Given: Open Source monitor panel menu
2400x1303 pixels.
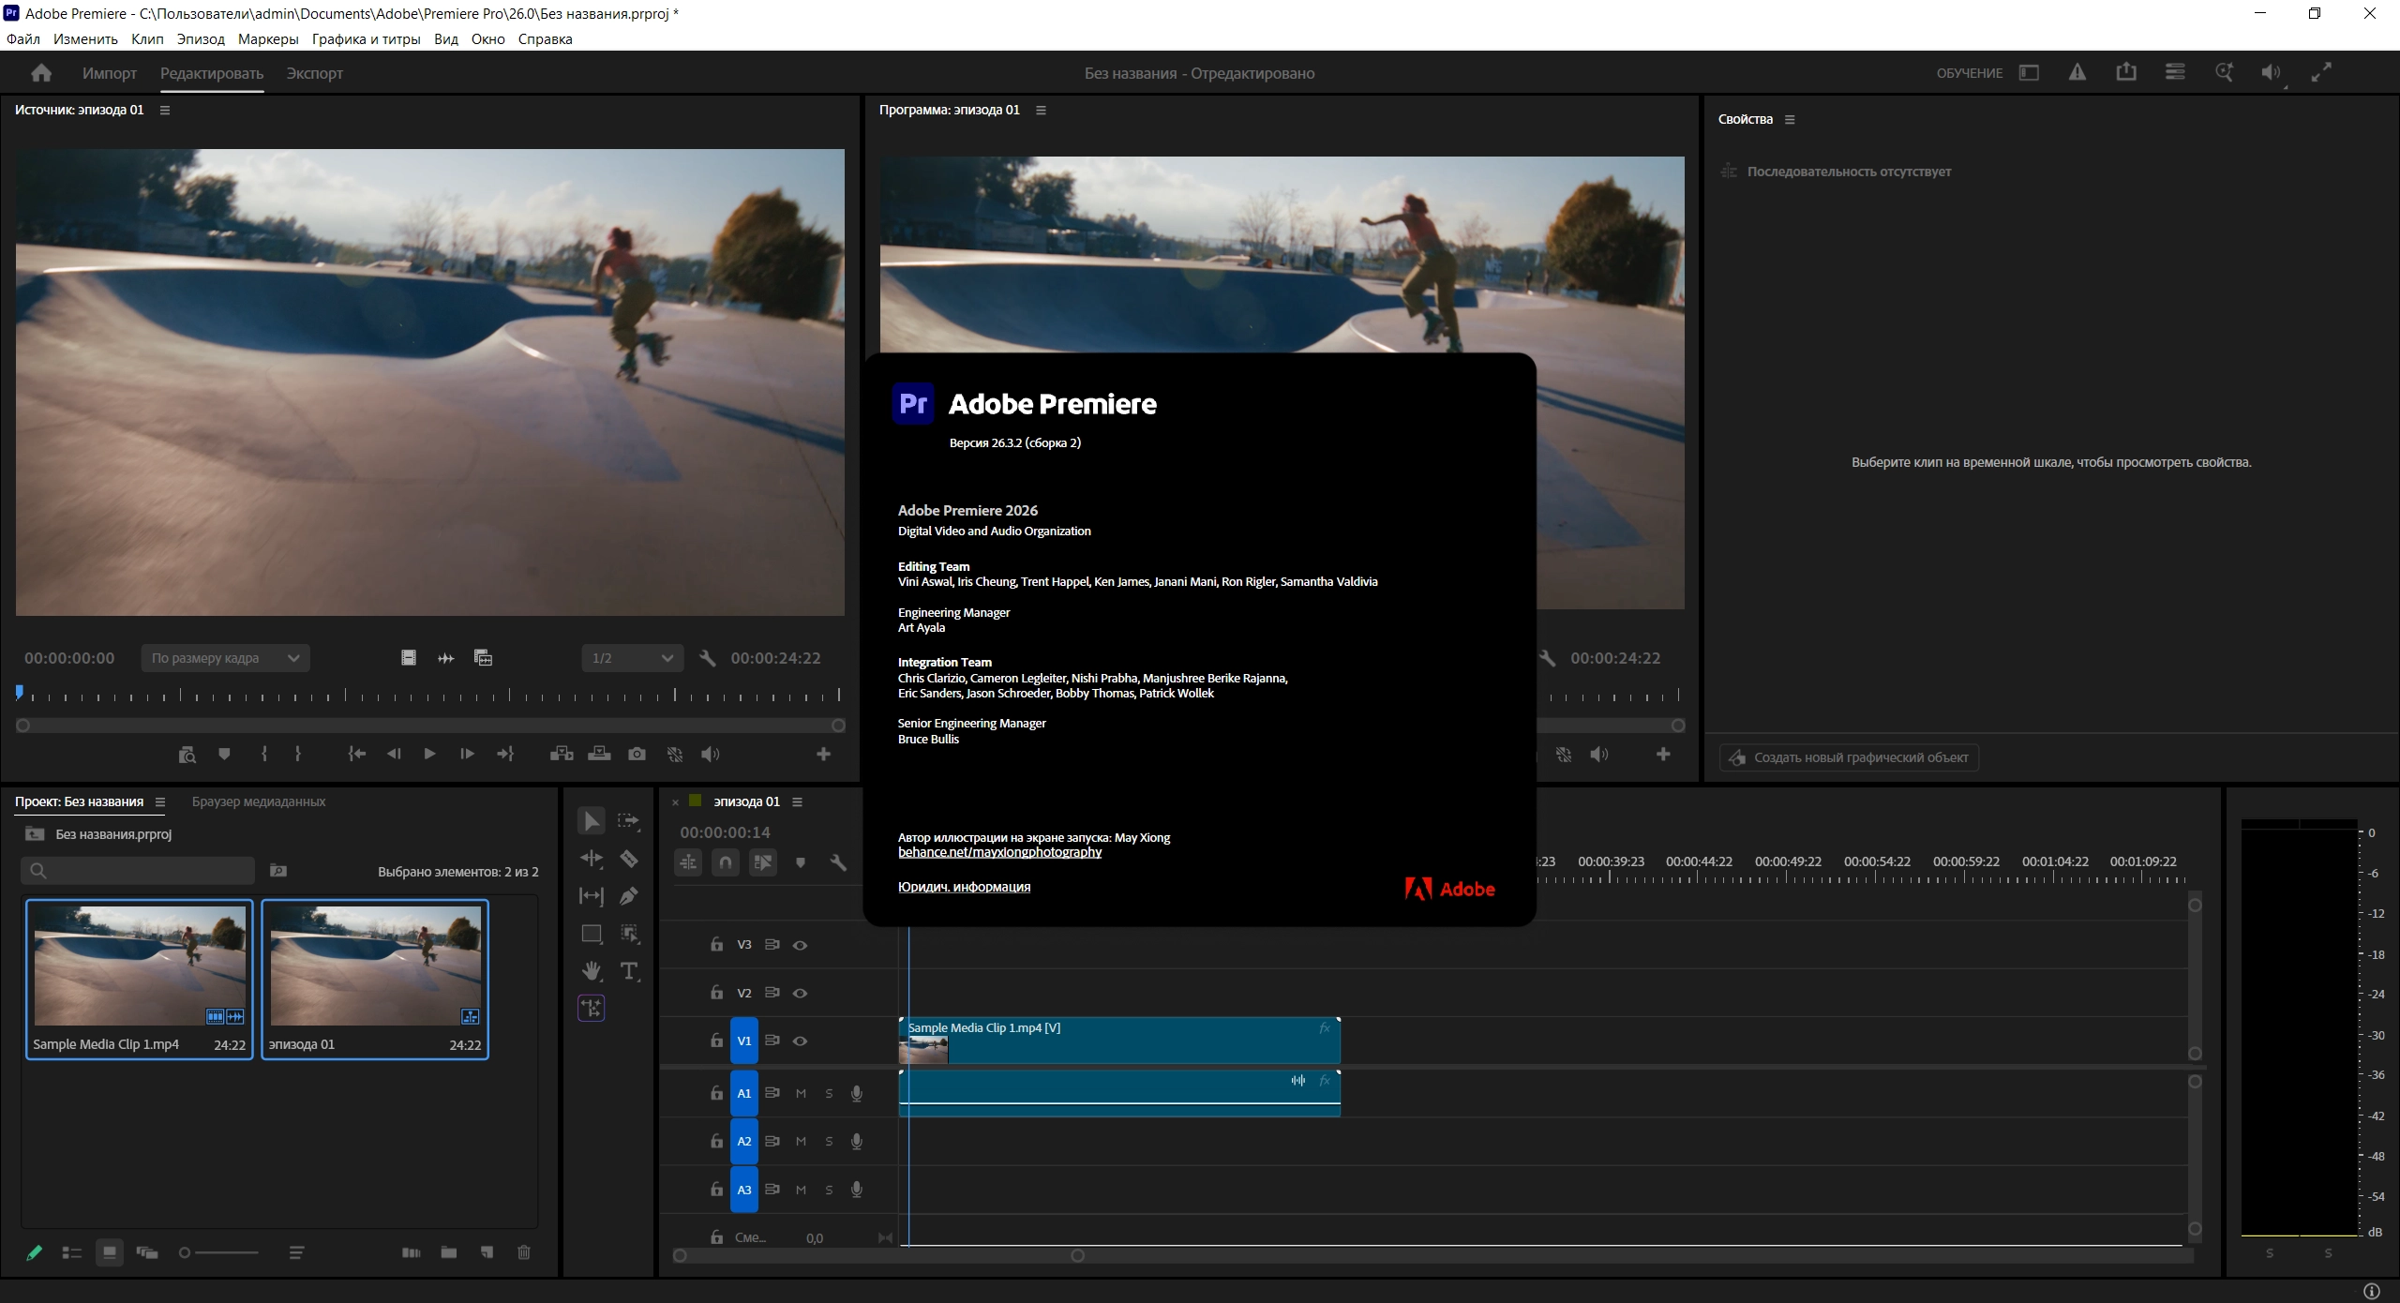Looking at the screenshot, I should coord(165,110).
